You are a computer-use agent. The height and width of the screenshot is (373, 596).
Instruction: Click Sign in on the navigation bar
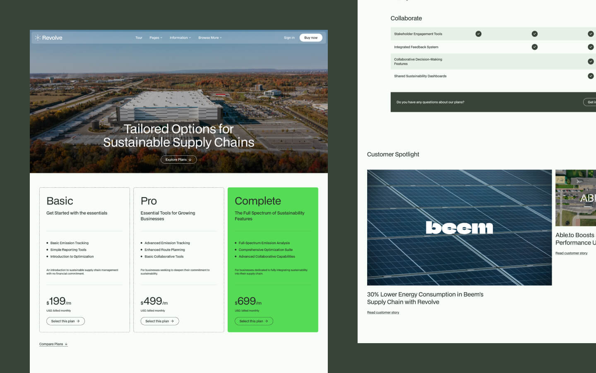click(x=289, y=37)
